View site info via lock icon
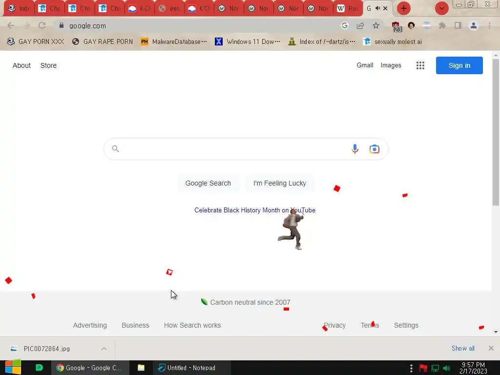This screenshot has width=500, height=375. click(61, 25)
